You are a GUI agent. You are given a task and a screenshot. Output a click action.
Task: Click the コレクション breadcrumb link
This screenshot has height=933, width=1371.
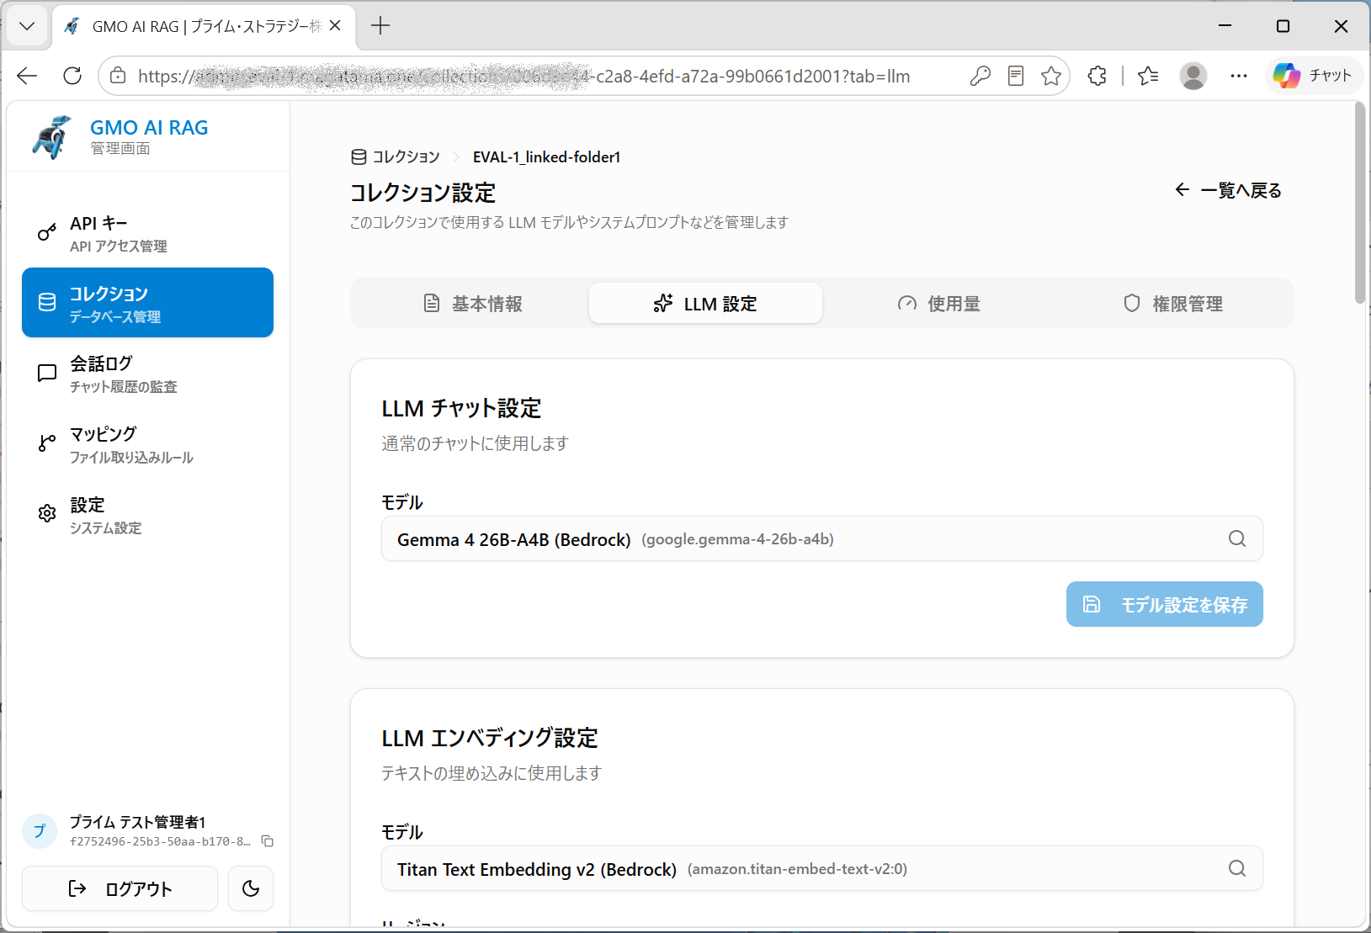(x=396, y=156)
